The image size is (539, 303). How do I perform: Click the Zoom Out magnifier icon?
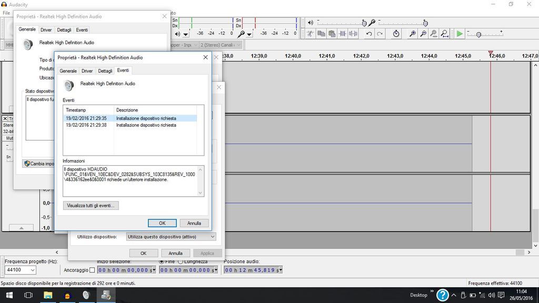coord(423,34)
